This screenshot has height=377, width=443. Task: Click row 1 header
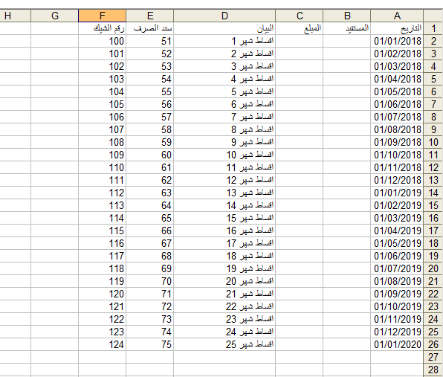coord(433,28)
